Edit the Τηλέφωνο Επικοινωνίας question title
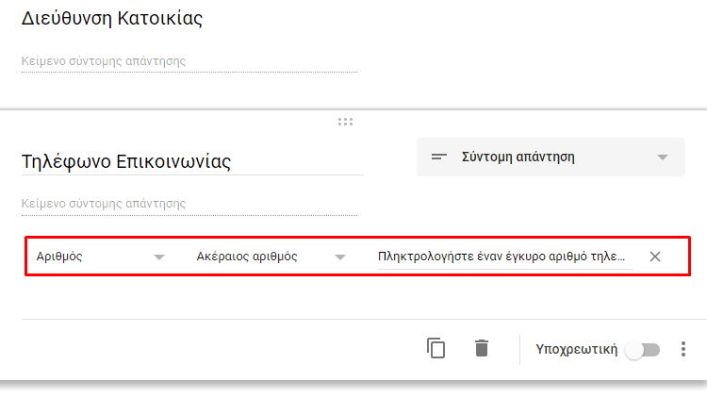The image size is (707, 398). (x=192, y=161)
